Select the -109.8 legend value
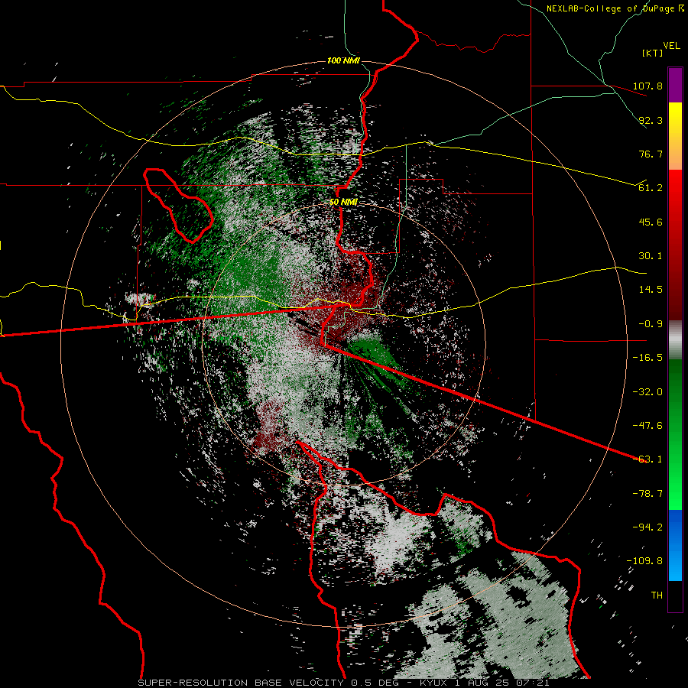Image resolution: width=688 pixels, height=688 pixels. [x=644, y=561]
